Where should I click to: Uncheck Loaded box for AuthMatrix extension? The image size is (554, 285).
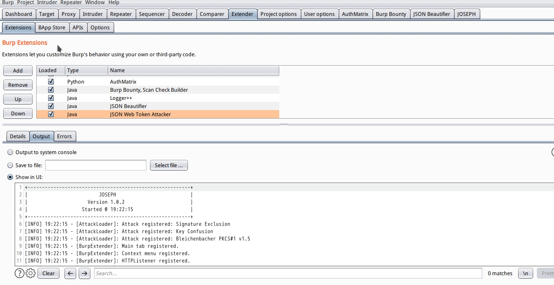[51, 82]
